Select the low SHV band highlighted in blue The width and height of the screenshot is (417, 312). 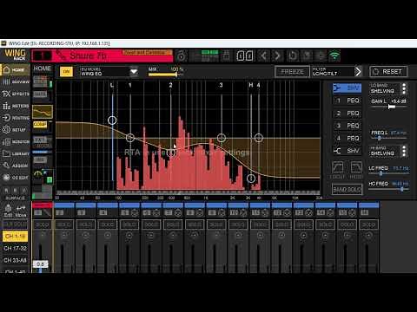347,88
